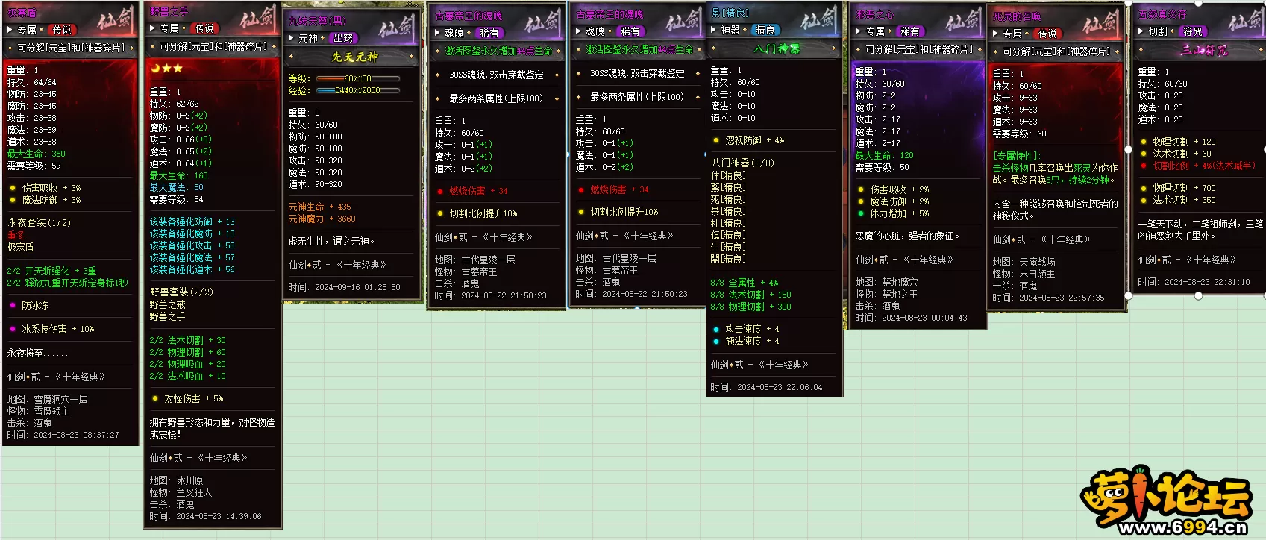Click the 先天元神 header
Screen dimensions: 1266x540
[354, 57]
